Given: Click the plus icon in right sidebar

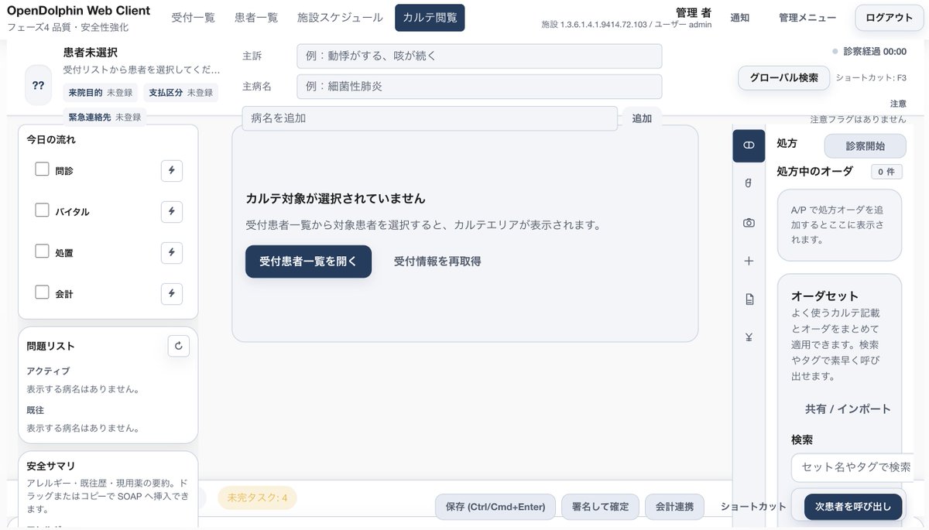Looking at the screenshot, I should click(x=749, y=261).
